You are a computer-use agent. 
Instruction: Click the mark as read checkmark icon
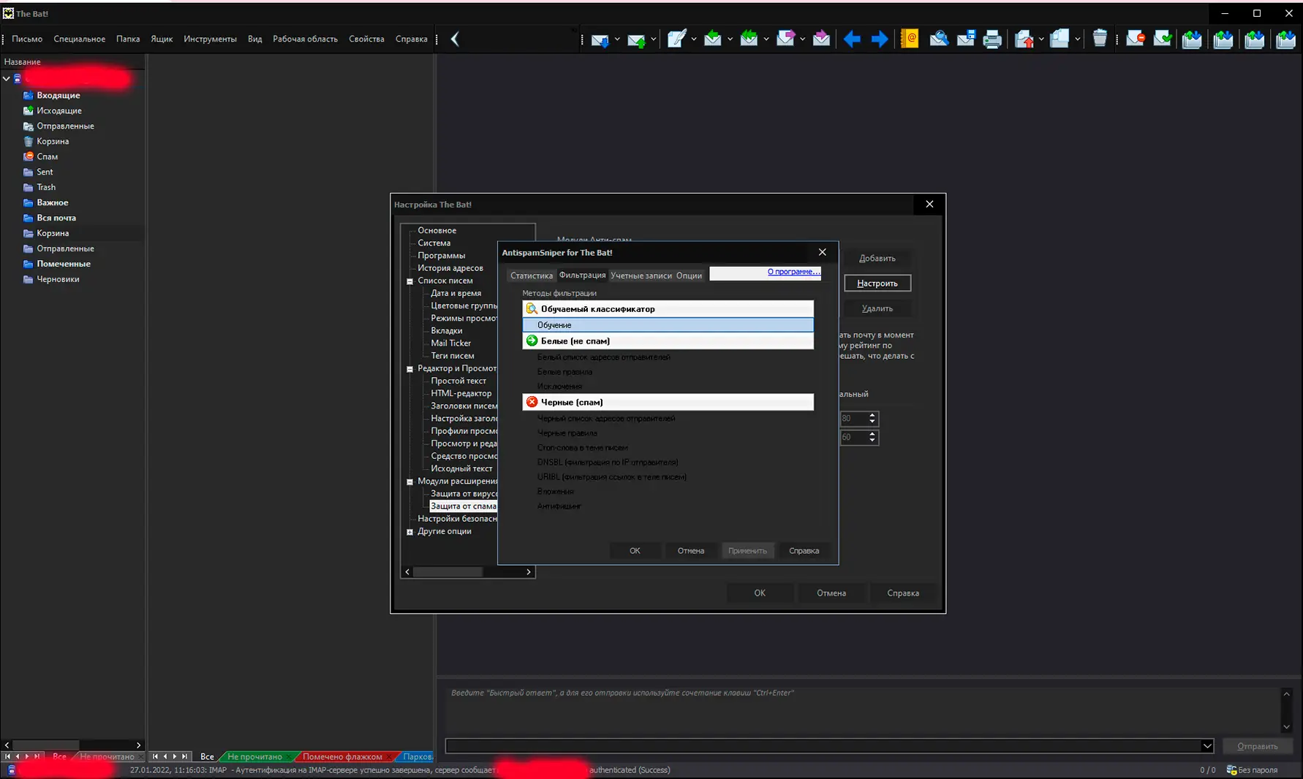pos(1163,39)
